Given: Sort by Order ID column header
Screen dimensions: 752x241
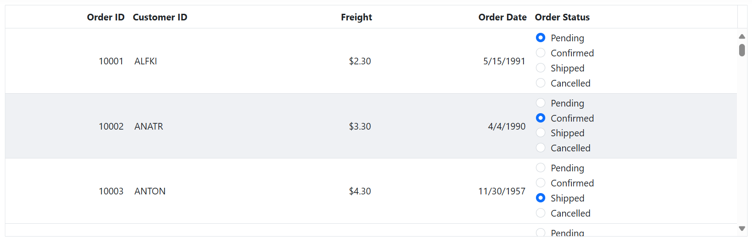Looking at the screenshot, I should [x=106, y=17].
